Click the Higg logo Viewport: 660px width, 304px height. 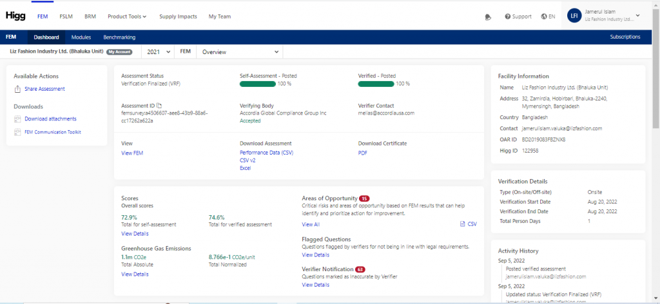(15, 16)
